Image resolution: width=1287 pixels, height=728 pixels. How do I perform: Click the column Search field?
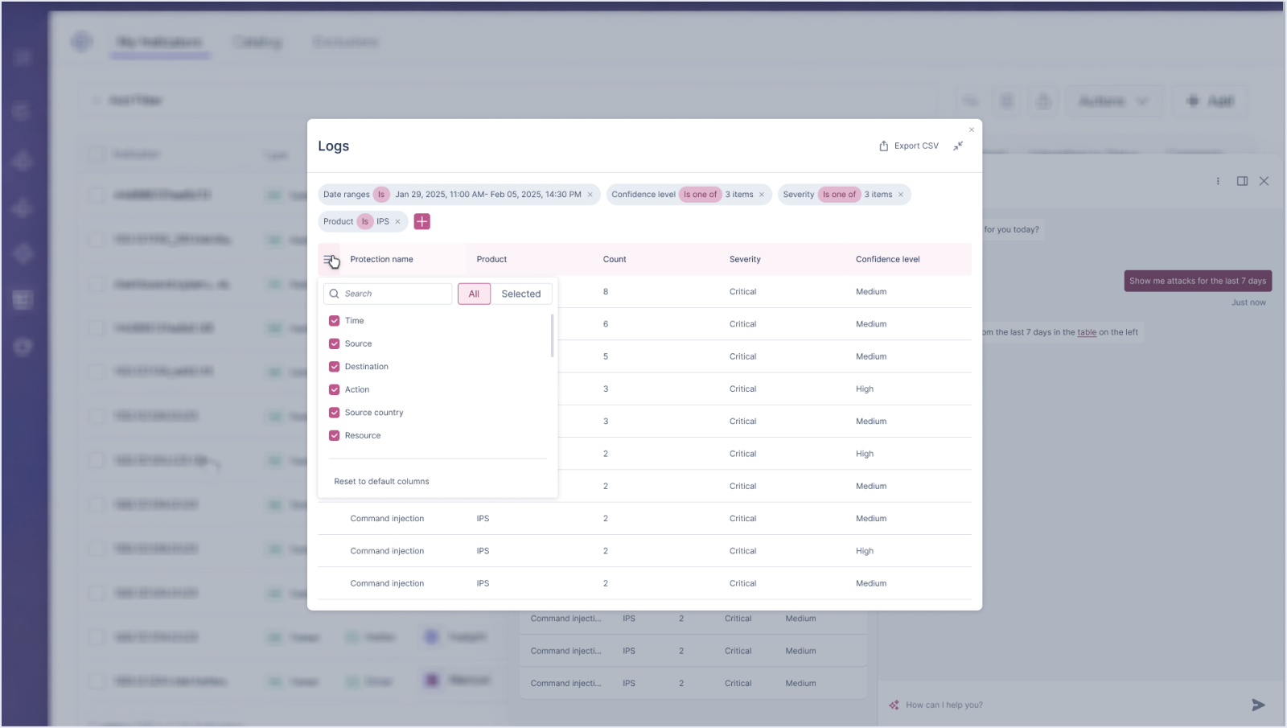pos(388,294)
